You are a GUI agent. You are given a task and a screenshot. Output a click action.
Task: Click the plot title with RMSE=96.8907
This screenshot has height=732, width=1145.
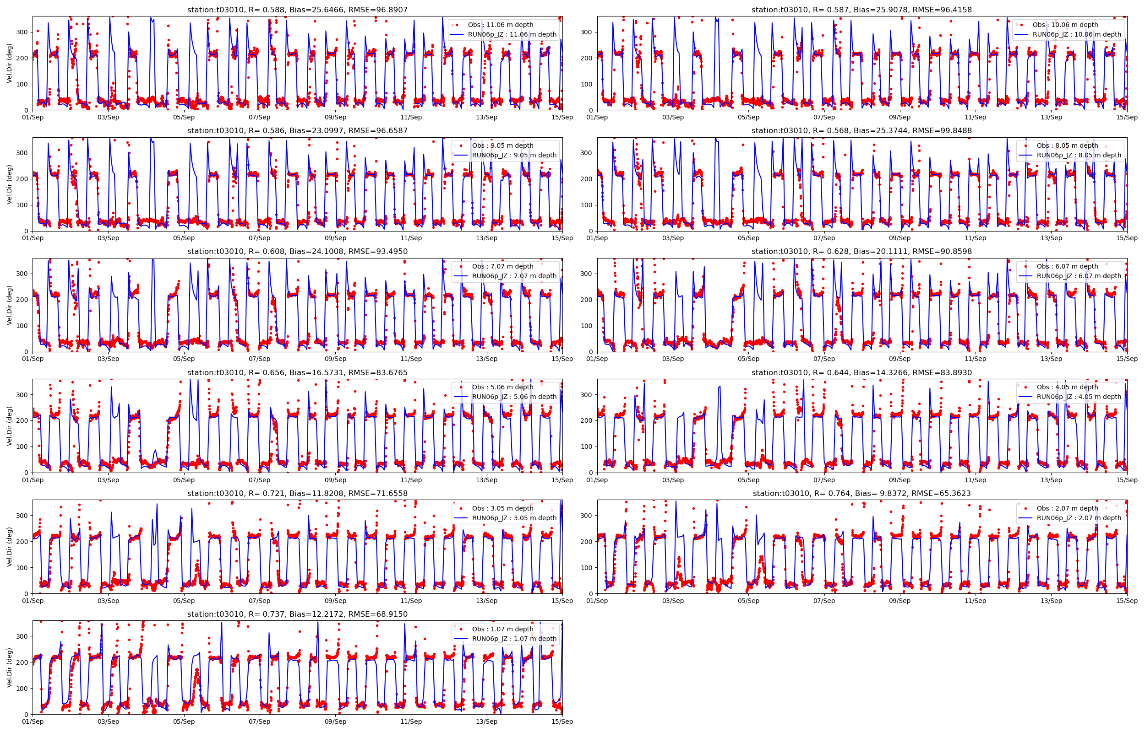[x=297, y=10]
